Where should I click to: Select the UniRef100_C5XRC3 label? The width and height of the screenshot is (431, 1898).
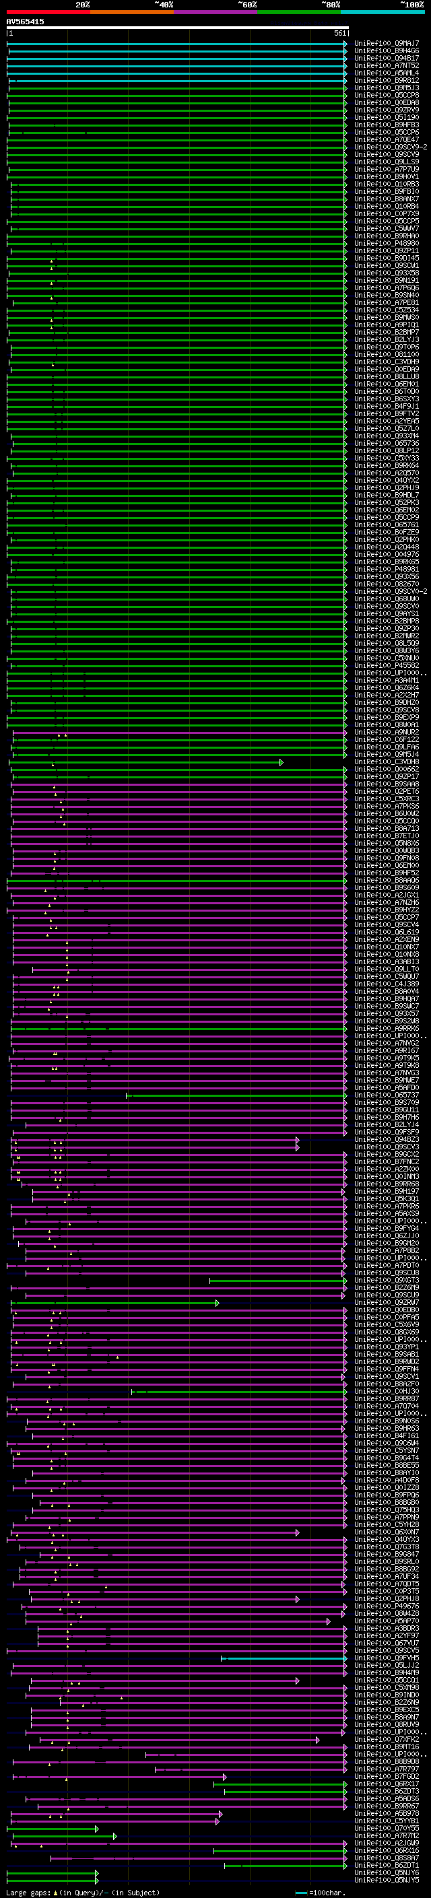(x=386, y=799)
